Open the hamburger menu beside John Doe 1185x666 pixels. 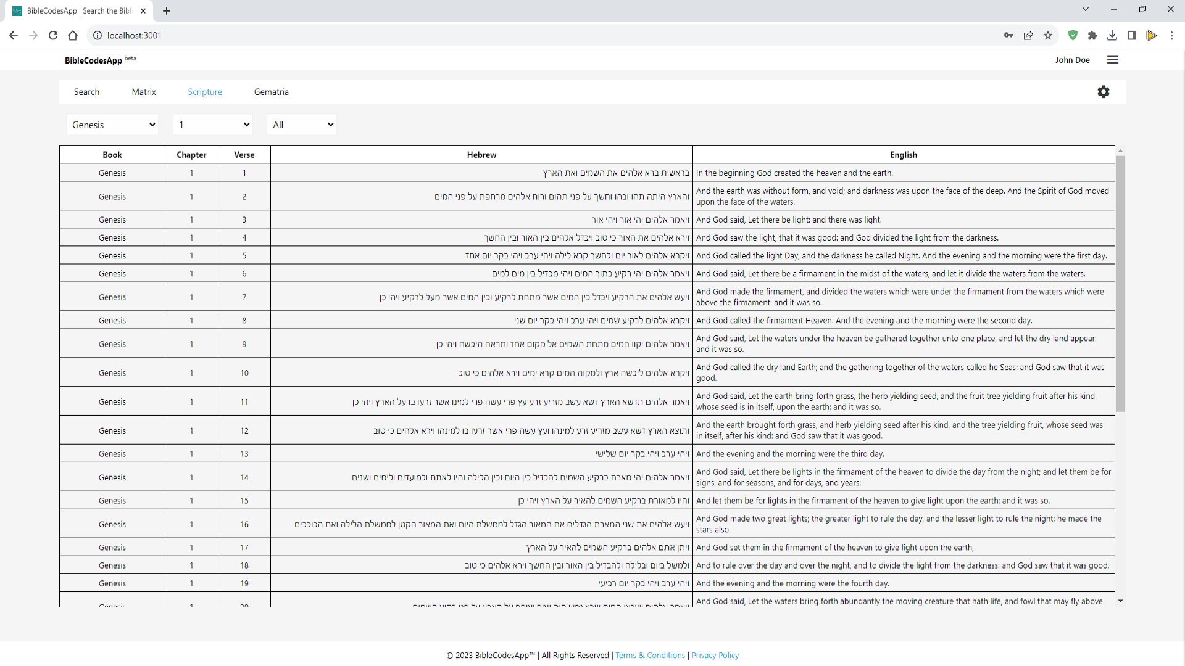[x=1113, y=60]
